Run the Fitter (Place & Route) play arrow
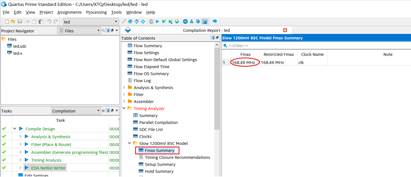 coord(27,144)
